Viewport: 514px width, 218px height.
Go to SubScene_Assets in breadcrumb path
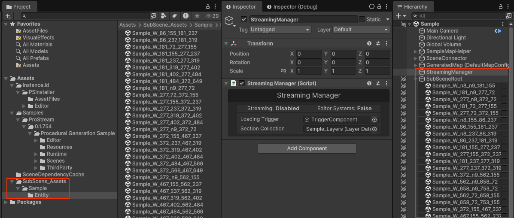164,25
